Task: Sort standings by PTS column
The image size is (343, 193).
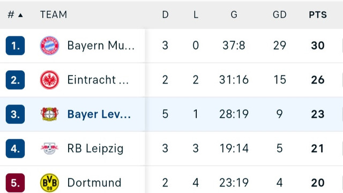Action: (x=318, y=15)
